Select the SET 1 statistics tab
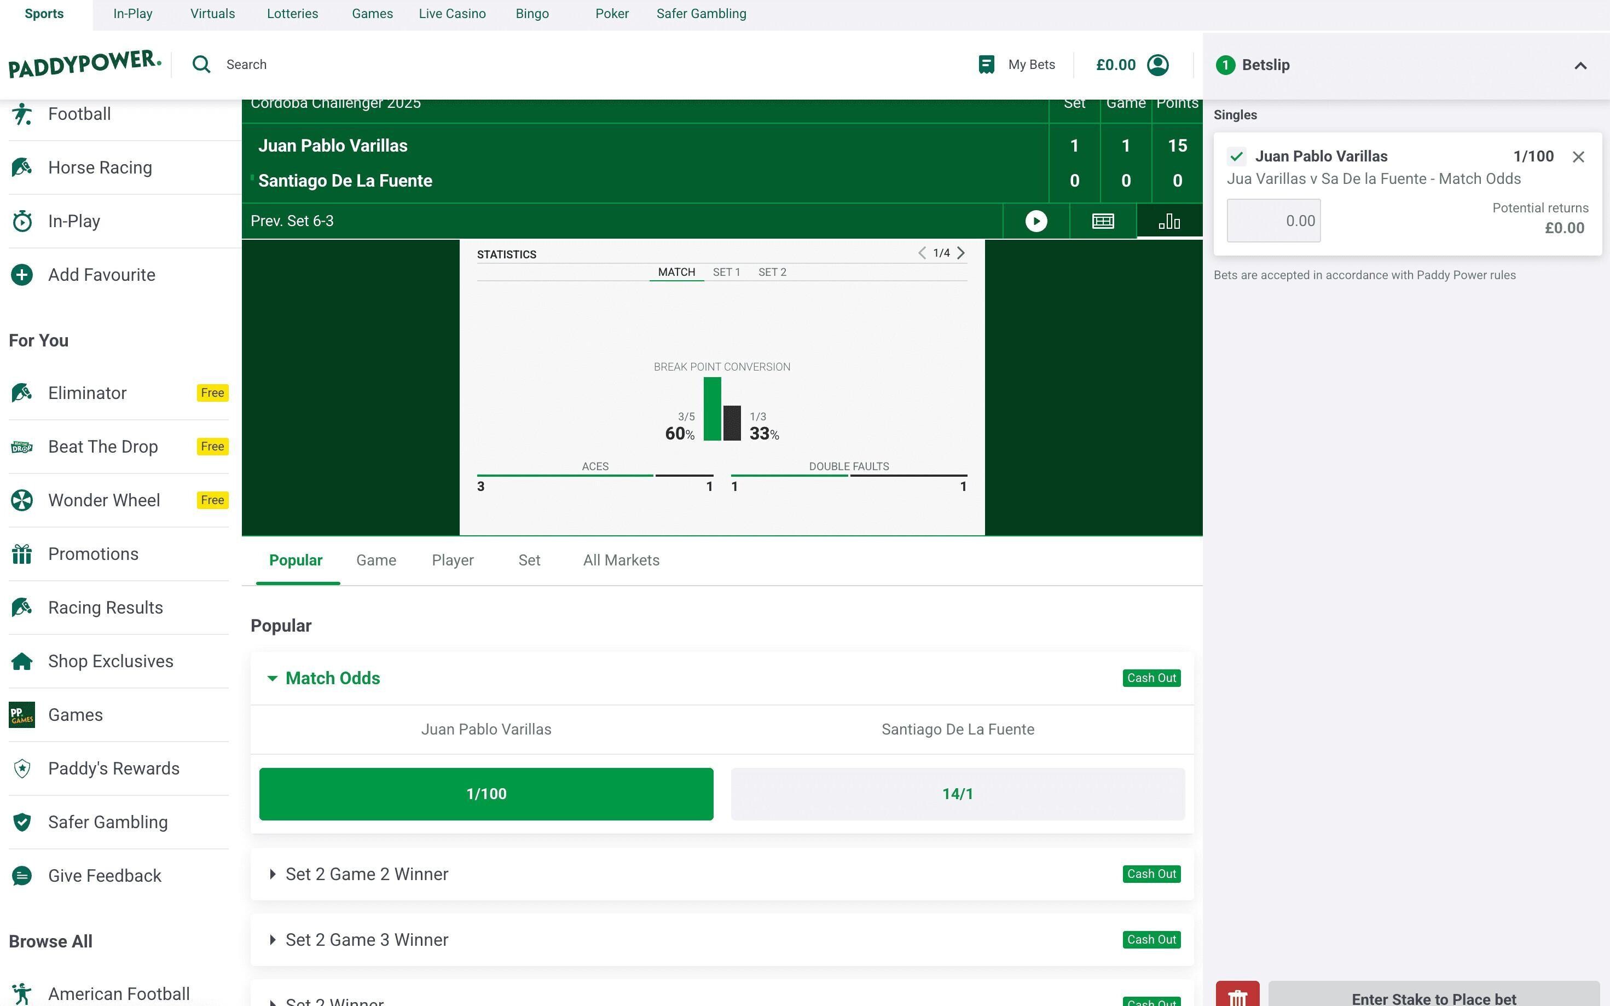Image resolution: width=1610 pixels, height=1006 pixels. coord(726,272)
